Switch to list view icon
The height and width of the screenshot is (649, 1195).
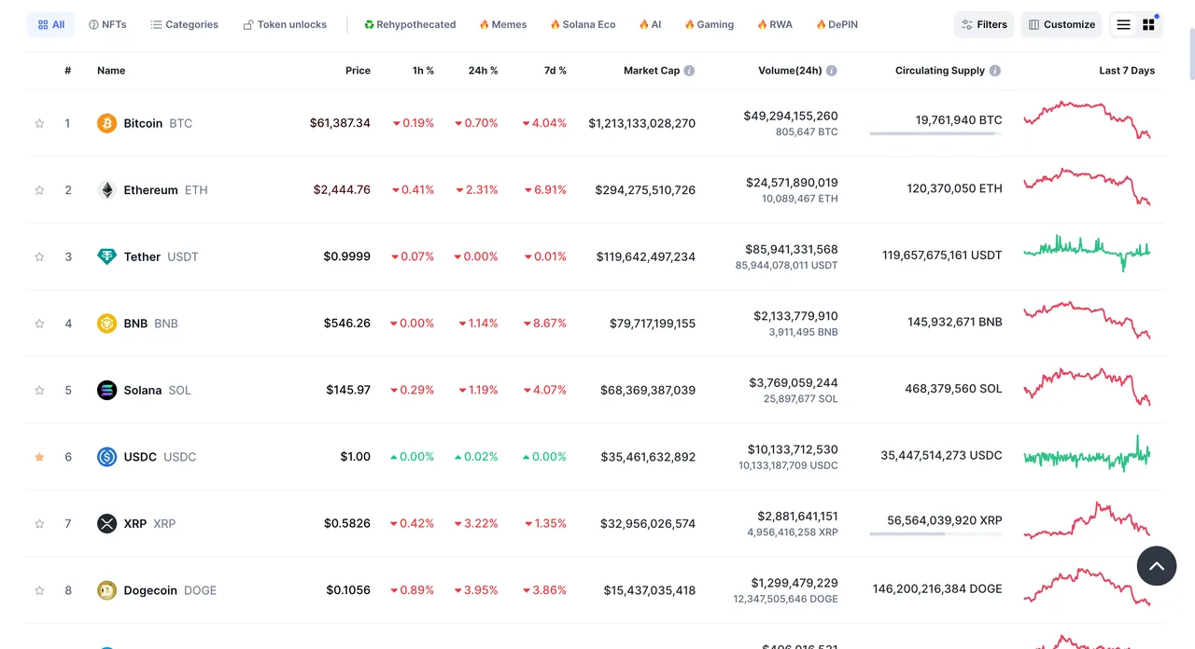point(1124,25)
